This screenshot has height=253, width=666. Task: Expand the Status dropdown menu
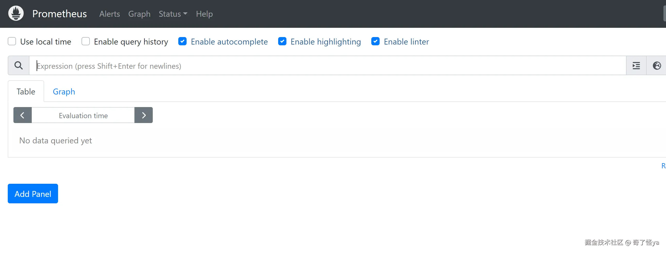(x=173, y=14)
